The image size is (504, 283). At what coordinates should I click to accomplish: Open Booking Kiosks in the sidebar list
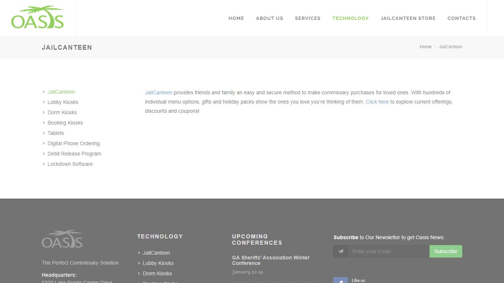65,123
